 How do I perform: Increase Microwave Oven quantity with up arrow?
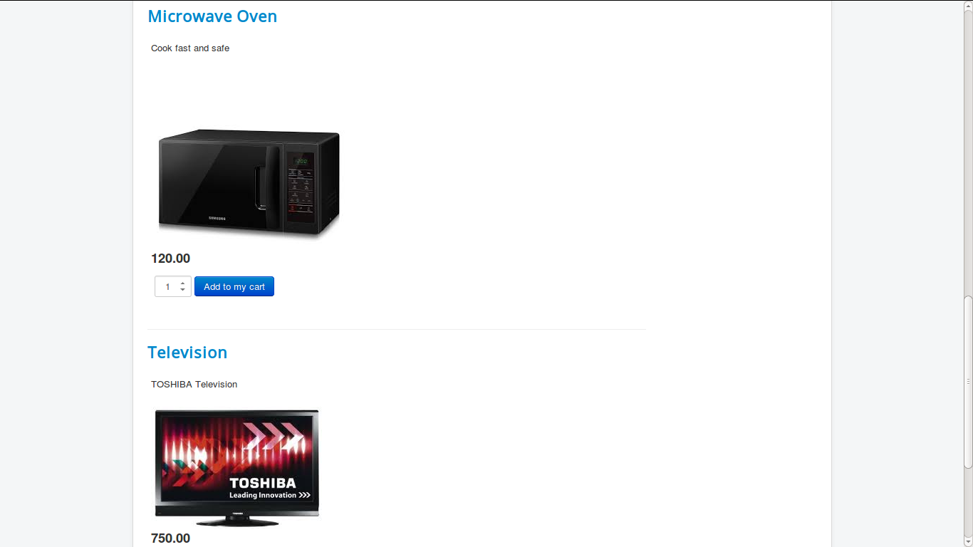(183, 283)
